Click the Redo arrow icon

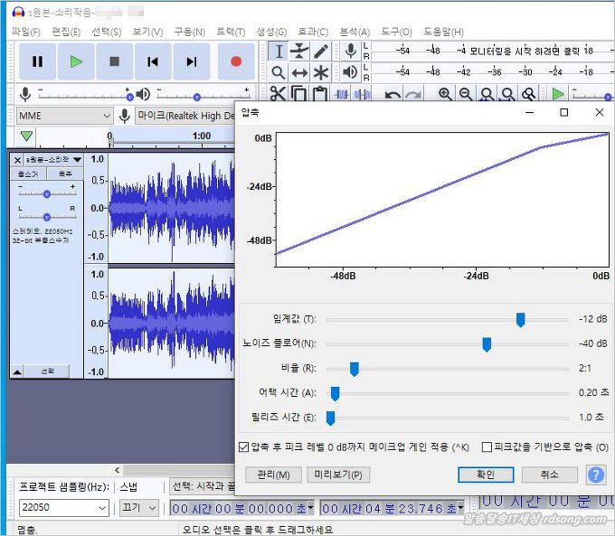coord(413,95)
